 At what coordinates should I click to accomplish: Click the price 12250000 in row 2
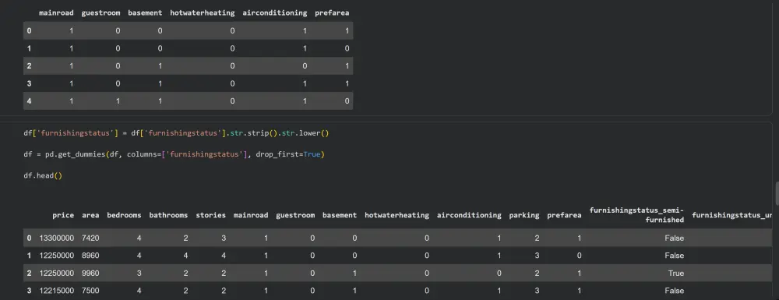pyautogui.click(x=57, y=274)
